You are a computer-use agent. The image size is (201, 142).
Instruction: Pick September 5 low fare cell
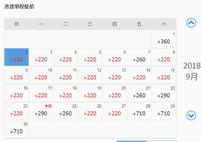click(90, 57)
